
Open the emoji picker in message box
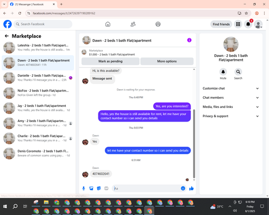[183, 188]
